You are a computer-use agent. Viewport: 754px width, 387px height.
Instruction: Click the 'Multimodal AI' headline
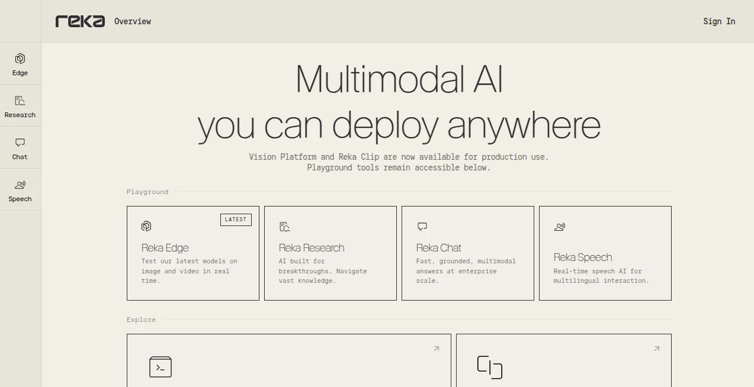(x=399, y=79)
